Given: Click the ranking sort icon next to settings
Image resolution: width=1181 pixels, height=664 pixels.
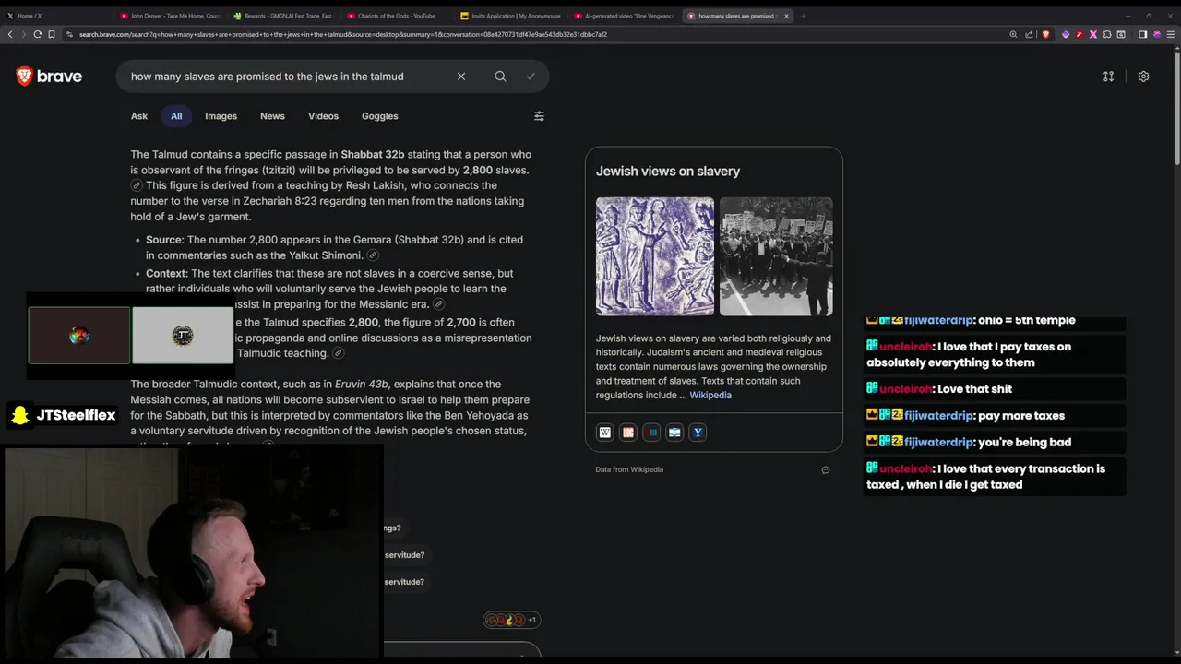Looking at the screenshot, I should (1108, 77).
